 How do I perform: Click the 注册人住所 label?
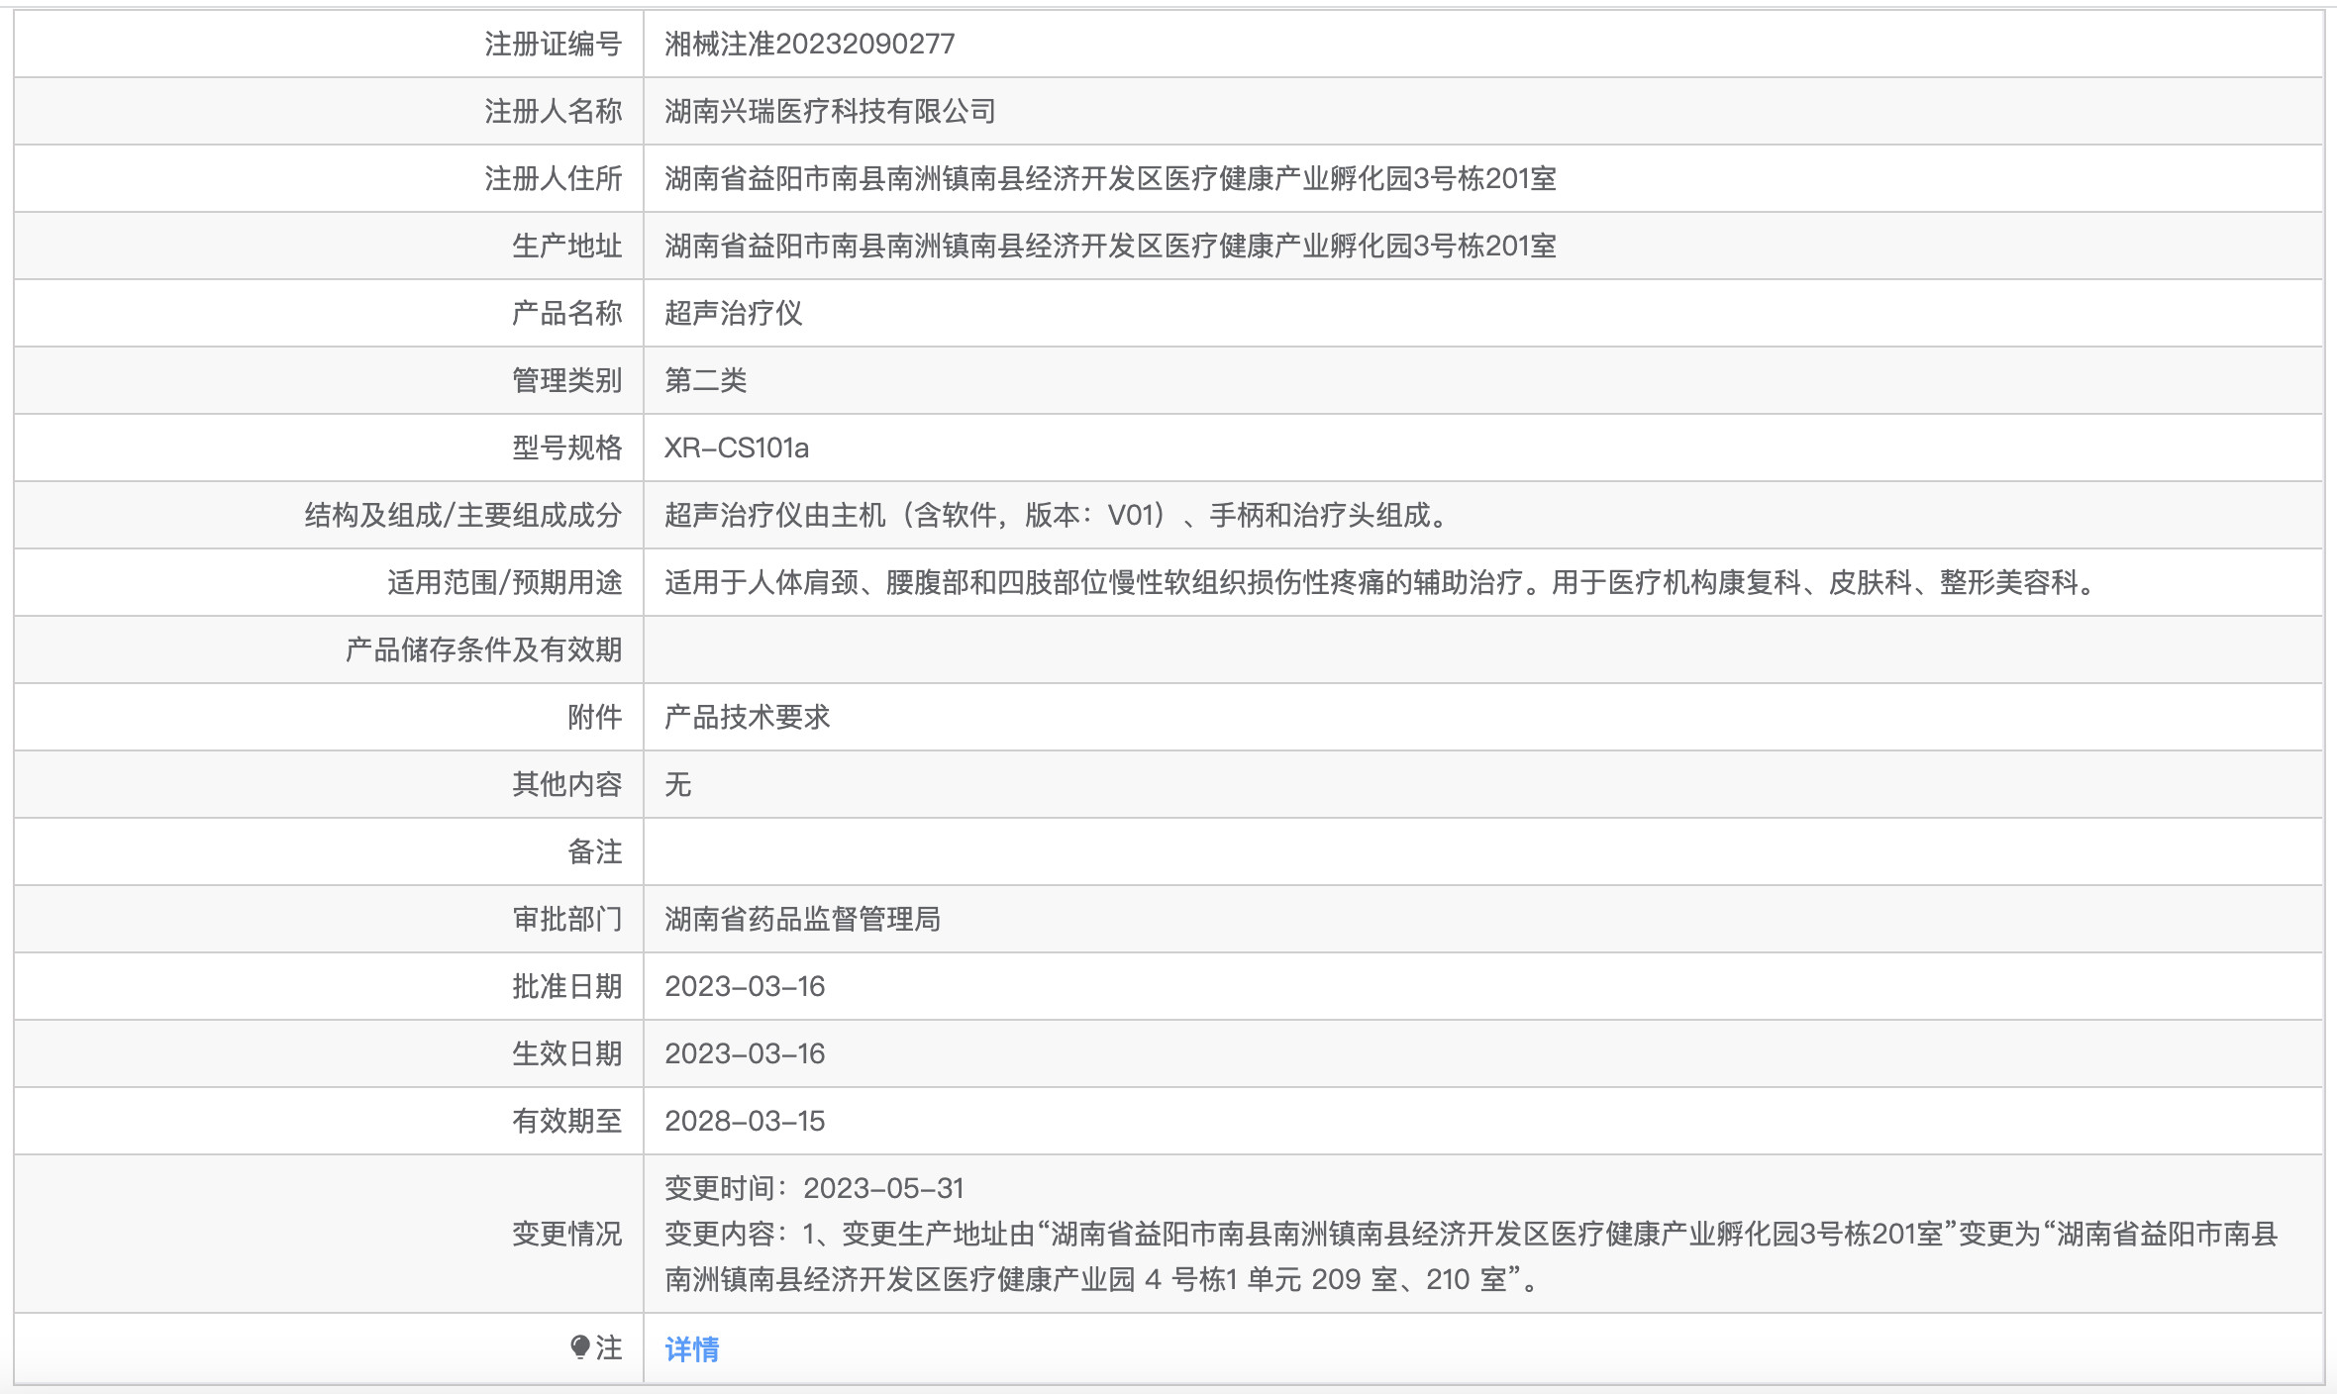click(x=553, y=178)
